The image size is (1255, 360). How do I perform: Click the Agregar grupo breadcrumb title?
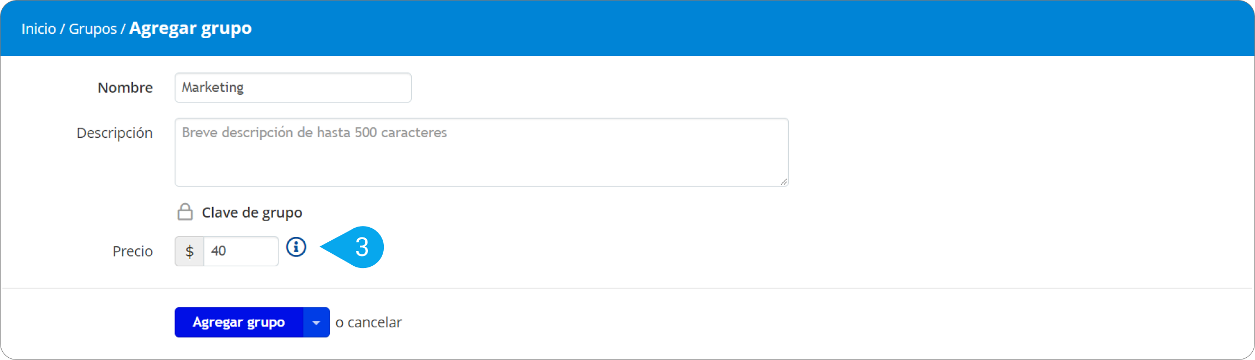tap(190, 28)
